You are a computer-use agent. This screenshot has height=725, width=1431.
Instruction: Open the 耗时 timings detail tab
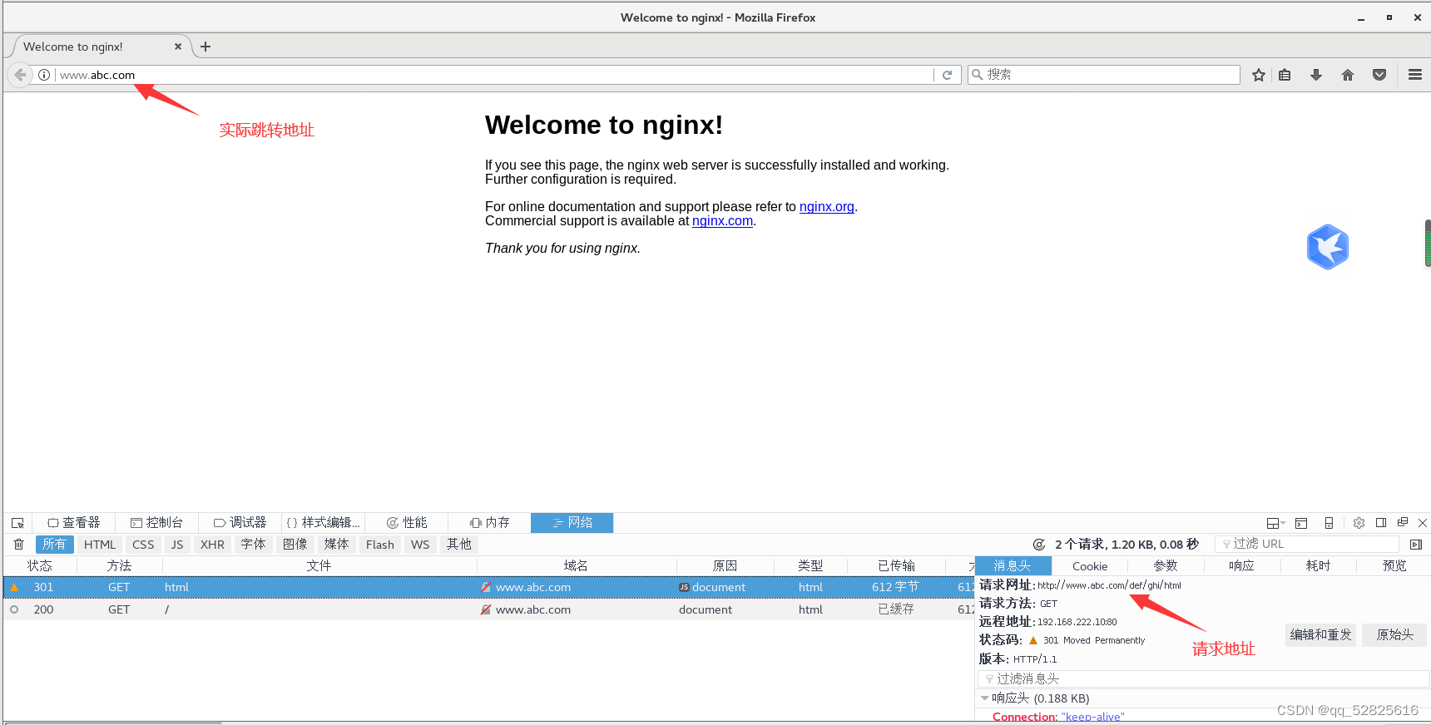point(1319,565)
